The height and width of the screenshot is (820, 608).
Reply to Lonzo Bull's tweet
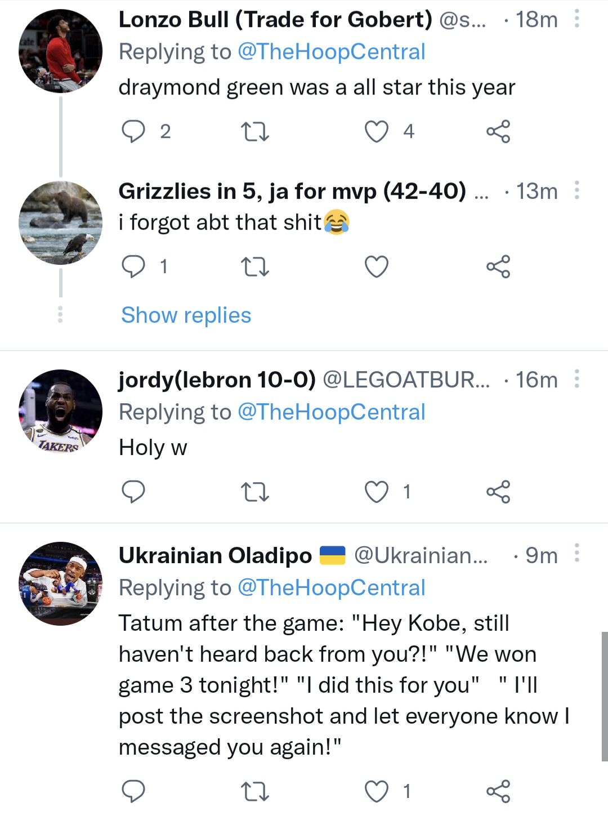pos(133,131)
